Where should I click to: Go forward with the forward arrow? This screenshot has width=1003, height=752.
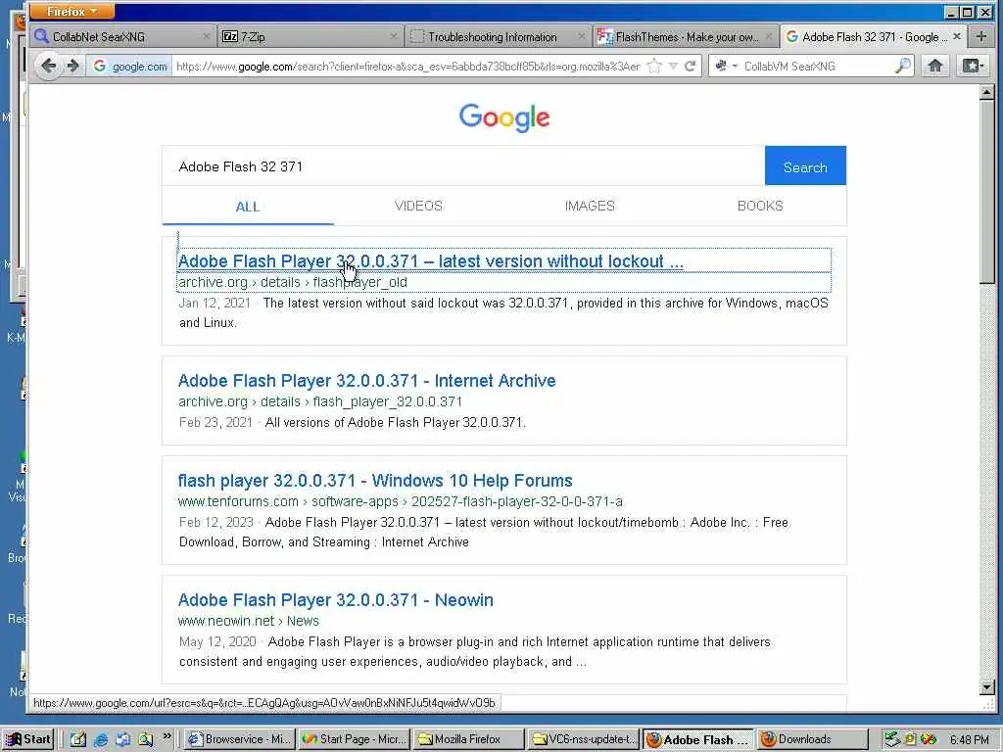point(72,66)
